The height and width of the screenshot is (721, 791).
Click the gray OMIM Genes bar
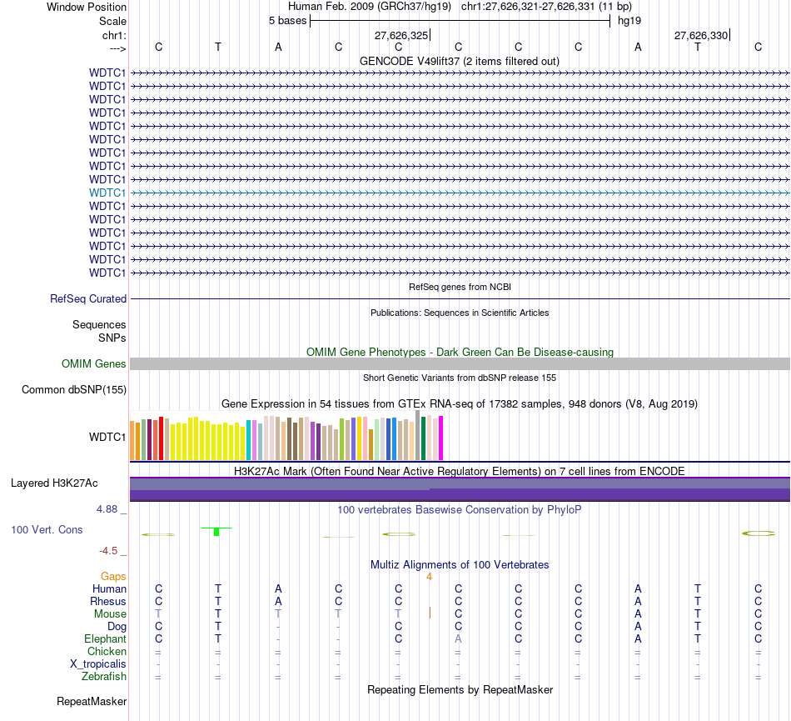coord(460,363)
